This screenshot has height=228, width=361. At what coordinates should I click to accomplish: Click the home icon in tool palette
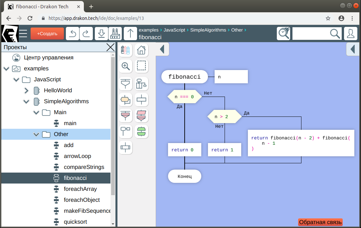(141, 50)
